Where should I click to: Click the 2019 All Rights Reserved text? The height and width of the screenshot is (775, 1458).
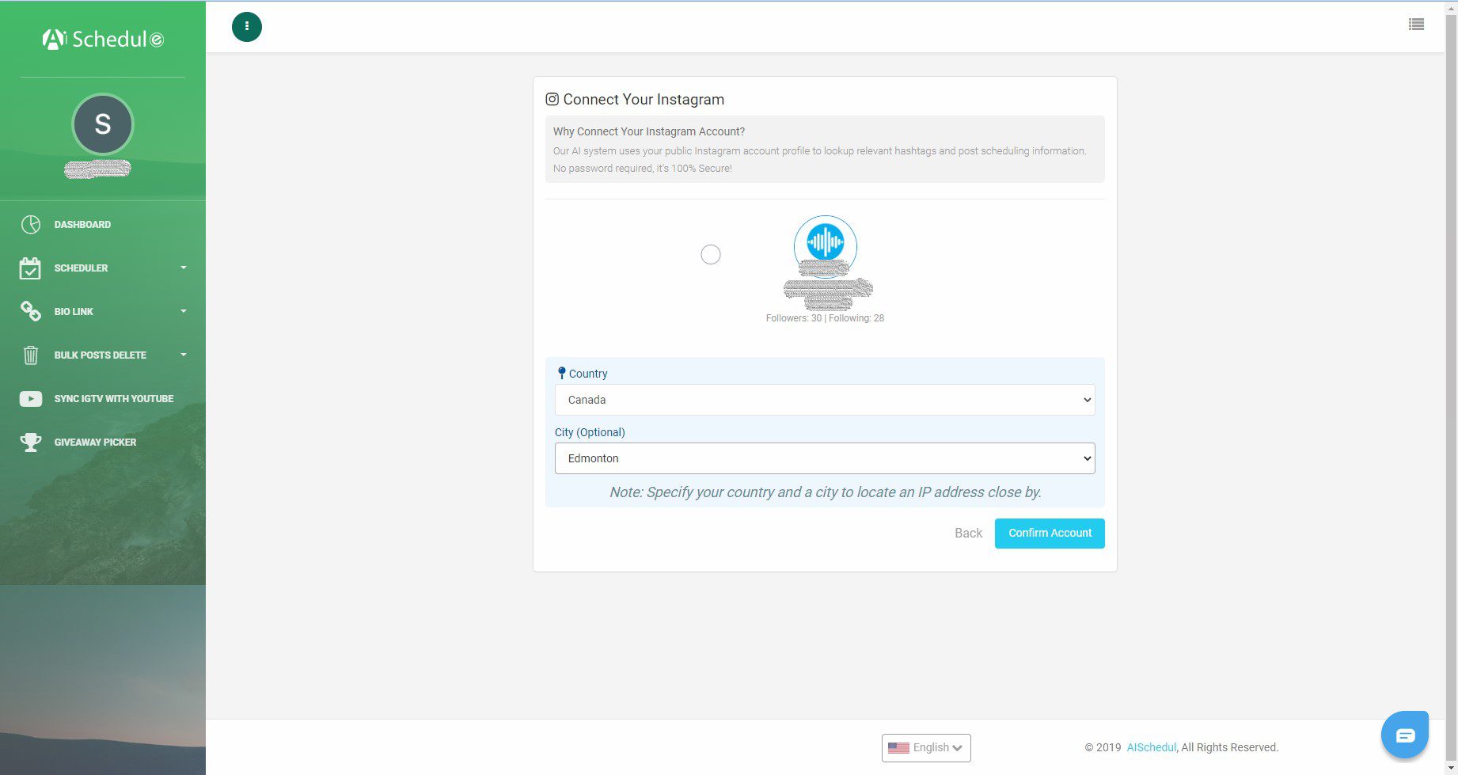pos(1182,747)
